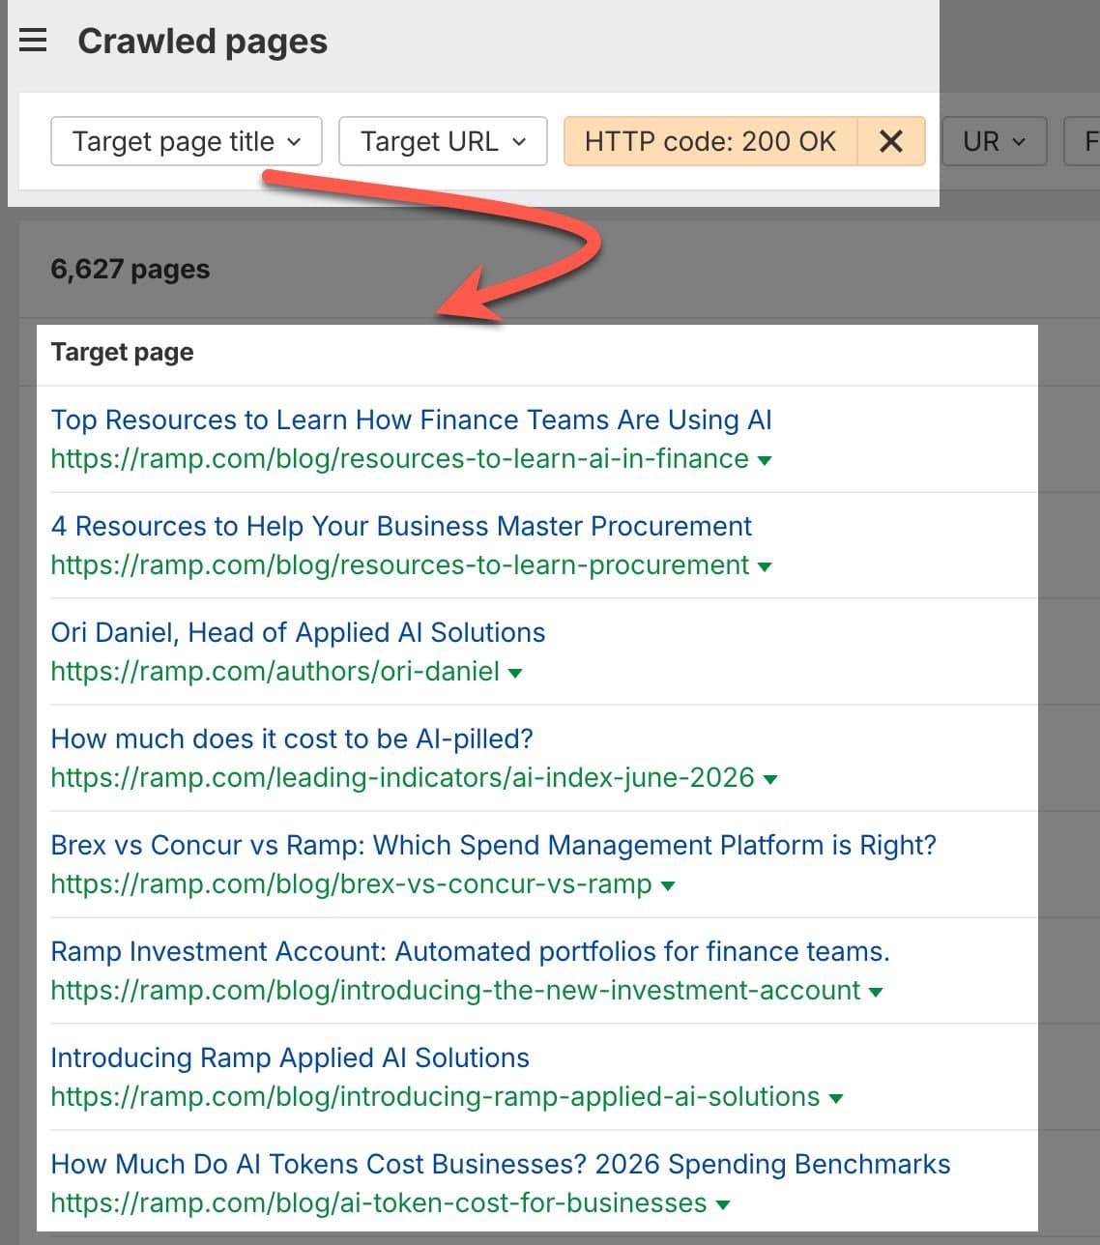The image size is (1100, 1245).
Task: Visit URL ramp.com/blog/brex-vs-concur-vs-ramp
Action: click(x=351, y=883)
